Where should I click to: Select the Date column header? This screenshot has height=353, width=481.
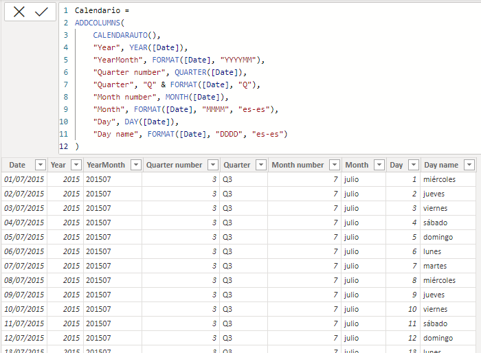click(x=17, y=165)
